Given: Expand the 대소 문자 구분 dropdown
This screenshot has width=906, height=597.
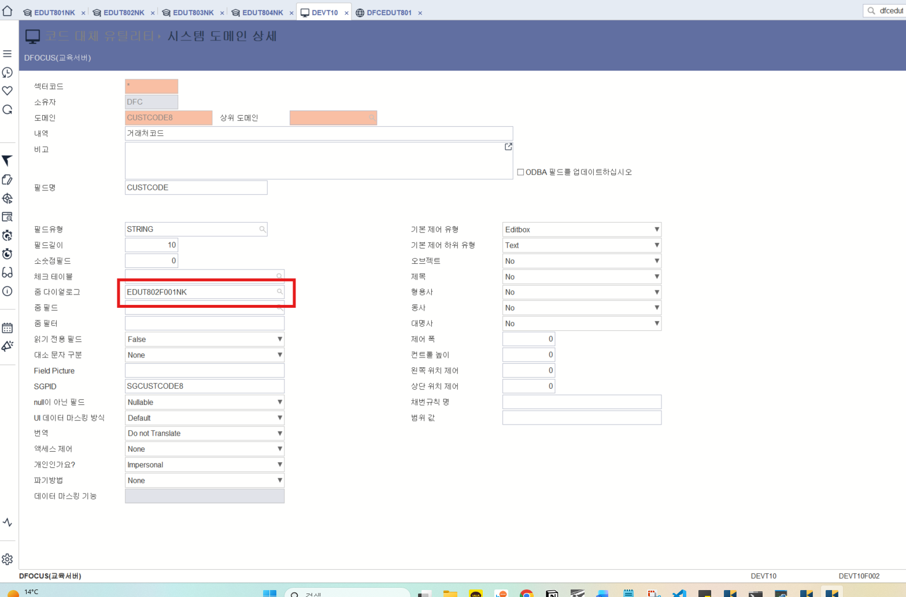Looking at the screenshot, I should (x=205, y=355).
